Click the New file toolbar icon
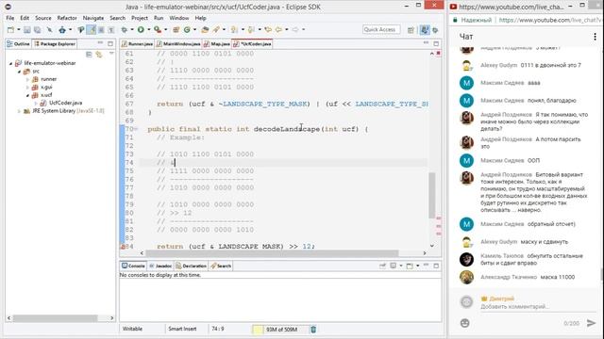The height and width of the screenshot is (339, 604). 10,29
